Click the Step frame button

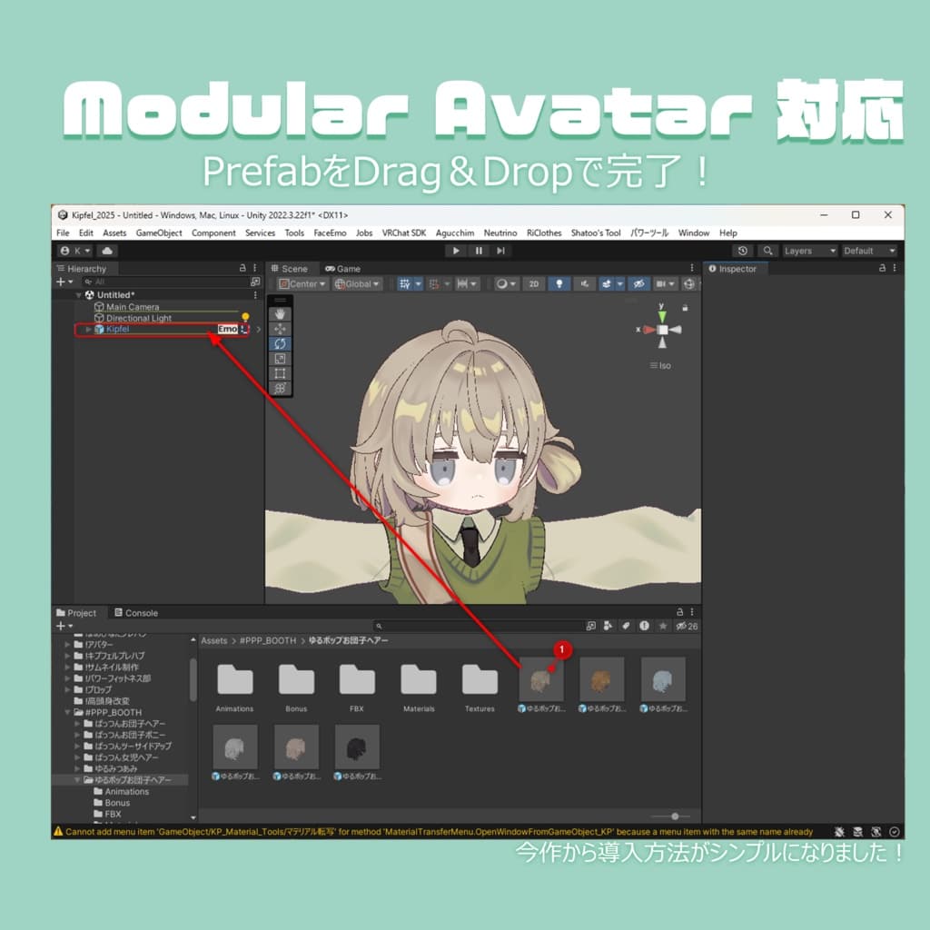coord(501,251)
